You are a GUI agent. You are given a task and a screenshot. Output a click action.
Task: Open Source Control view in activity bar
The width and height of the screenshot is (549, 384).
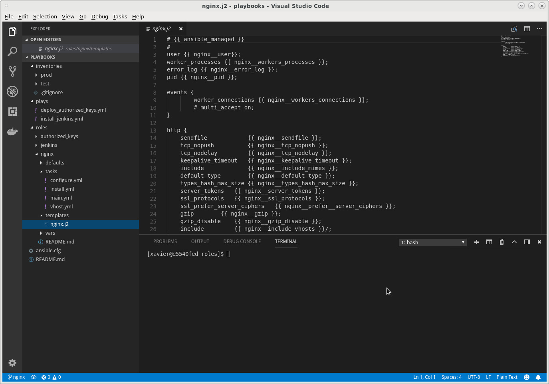[x=12, y=71]
